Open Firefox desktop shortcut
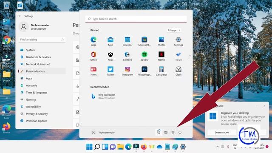Image resolution: width=272 pixels, height=153 pixels. [7, 128]
